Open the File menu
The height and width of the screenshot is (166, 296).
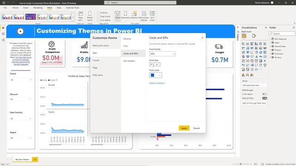coord(5,8)
